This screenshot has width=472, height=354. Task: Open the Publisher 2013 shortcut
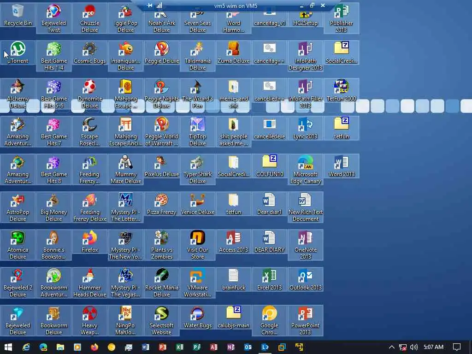[x=342, y=18]
